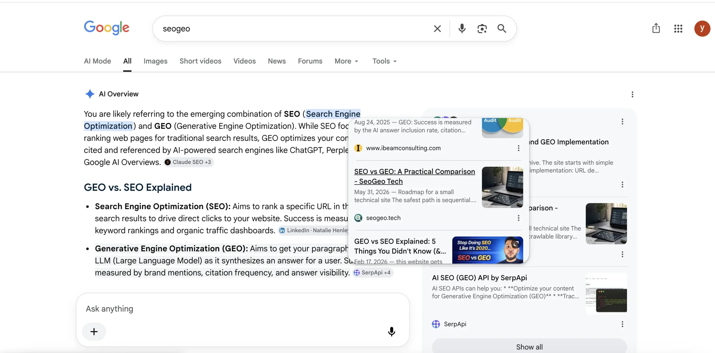Select the All tab
Image resolution: width=715 pixels, height=353 pixels.
tap(127, 61)
